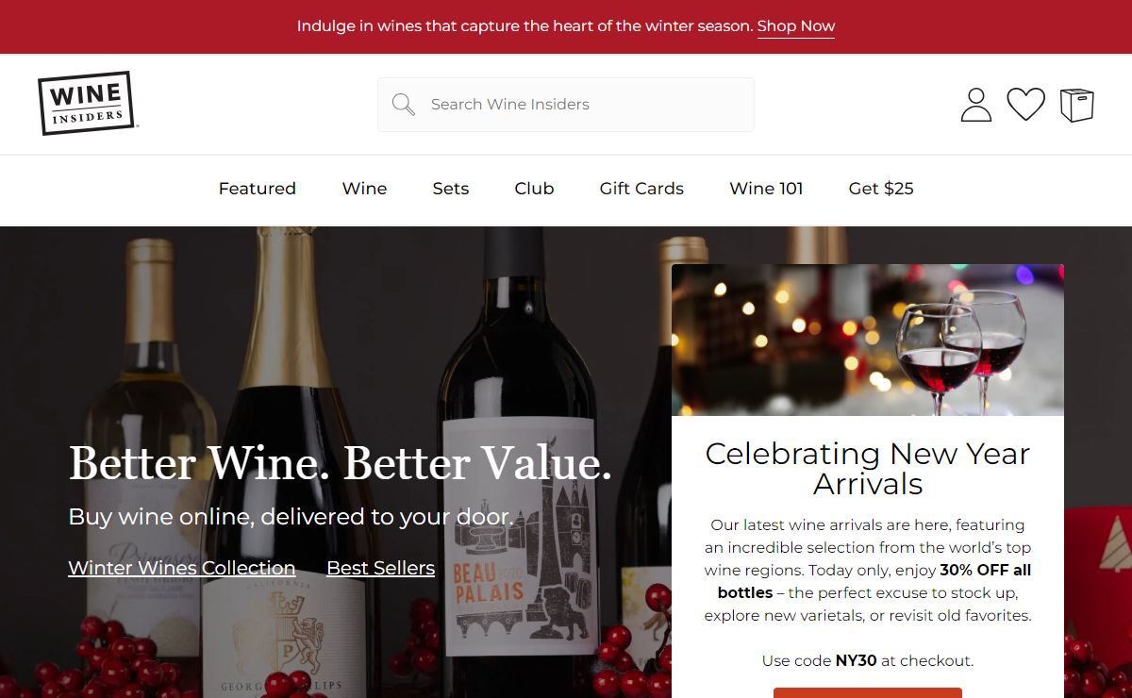Open the shopping box cart icon
1132x698 pixels.
(1076, 105)
